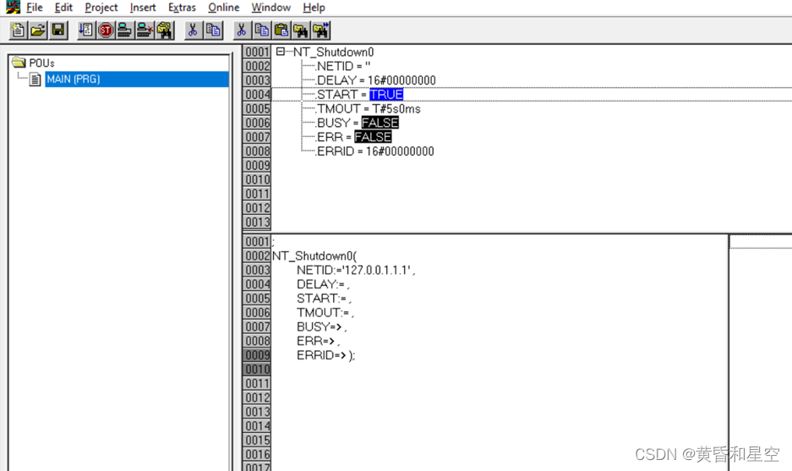Open the Project menu
This screenshot has width=792, height=471.
[101, 8]
